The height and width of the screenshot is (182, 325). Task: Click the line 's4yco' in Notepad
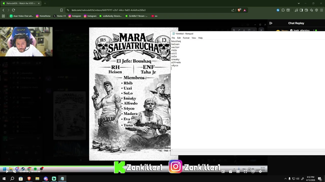[175, 65]
